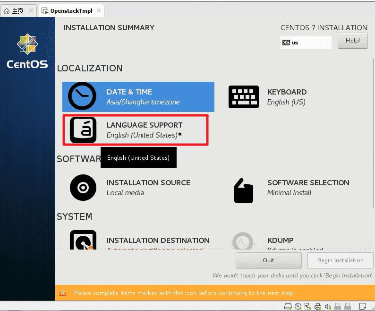
Task: Click the printer device status icon
Action: point(318,306)
